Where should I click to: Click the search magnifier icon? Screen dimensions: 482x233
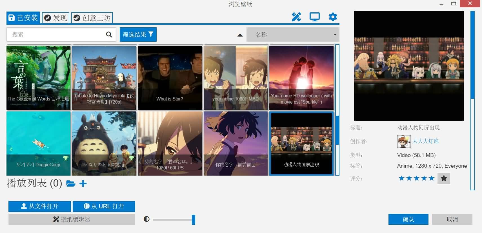tap(109, 35)
